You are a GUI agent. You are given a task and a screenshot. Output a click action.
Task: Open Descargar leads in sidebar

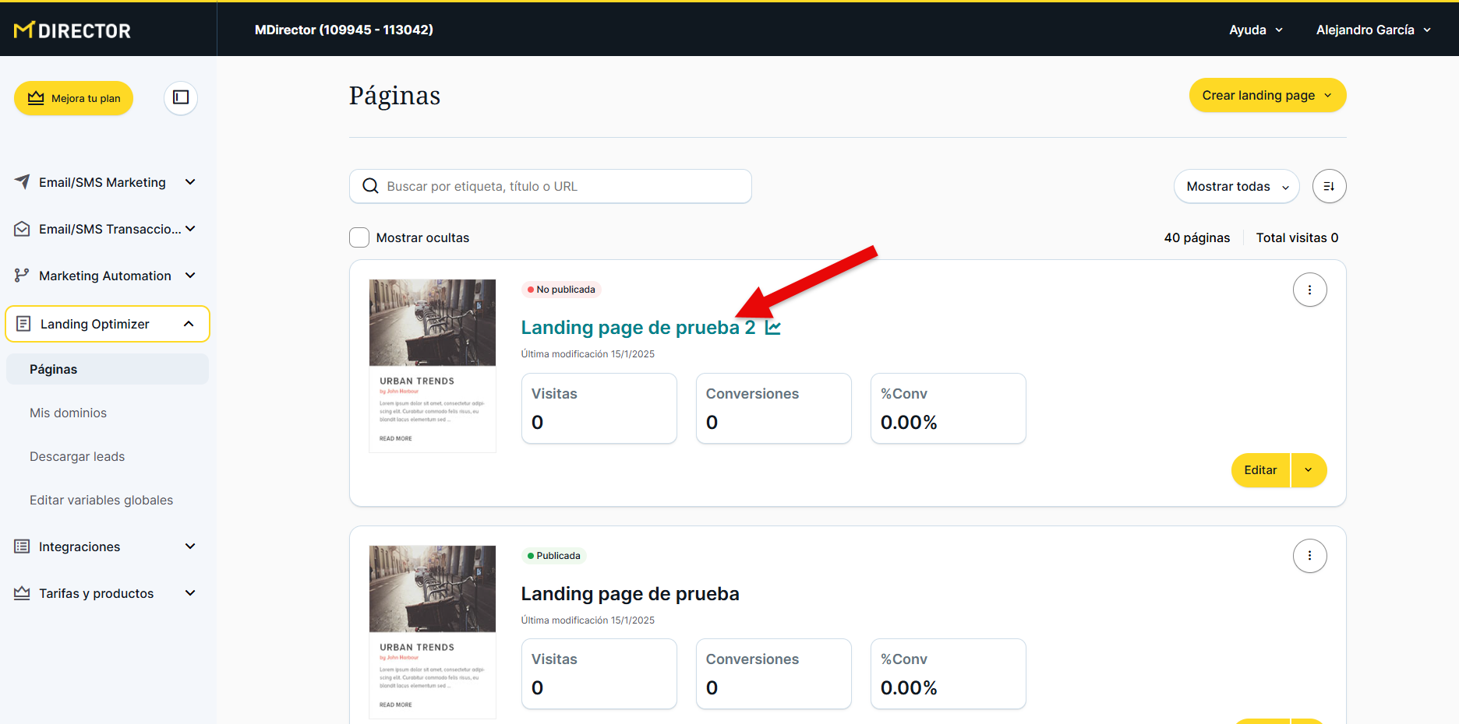tap(77, 456)
